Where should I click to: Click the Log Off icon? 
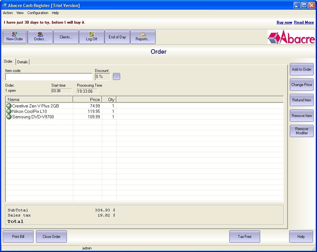(x=91, y=37)
